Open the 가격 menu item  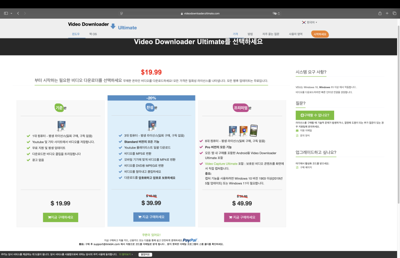click(x=235, y=34)
